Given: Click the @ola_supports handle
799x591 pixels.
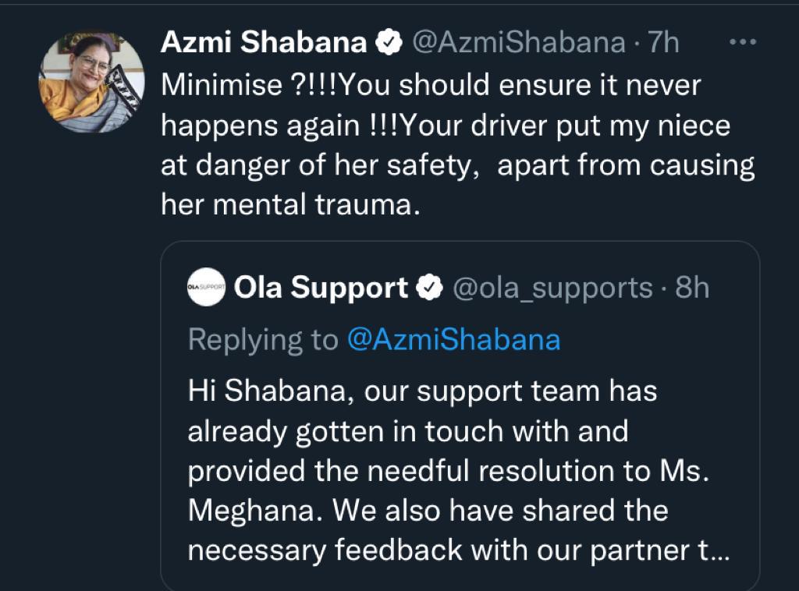Looking at the screenshot, I should pyautogui.click(x=552, y=288).
